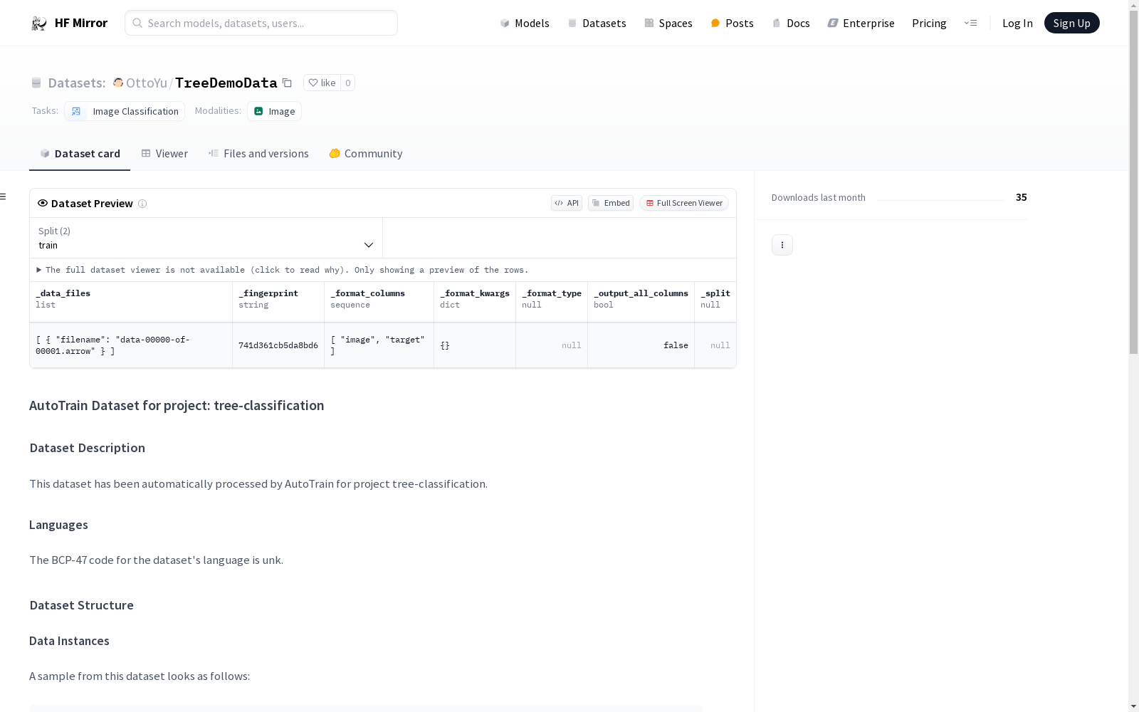This screenshot has width=1139, height=712.
Task: Click the Dataset Preview info icon
Action: [142, 204]
